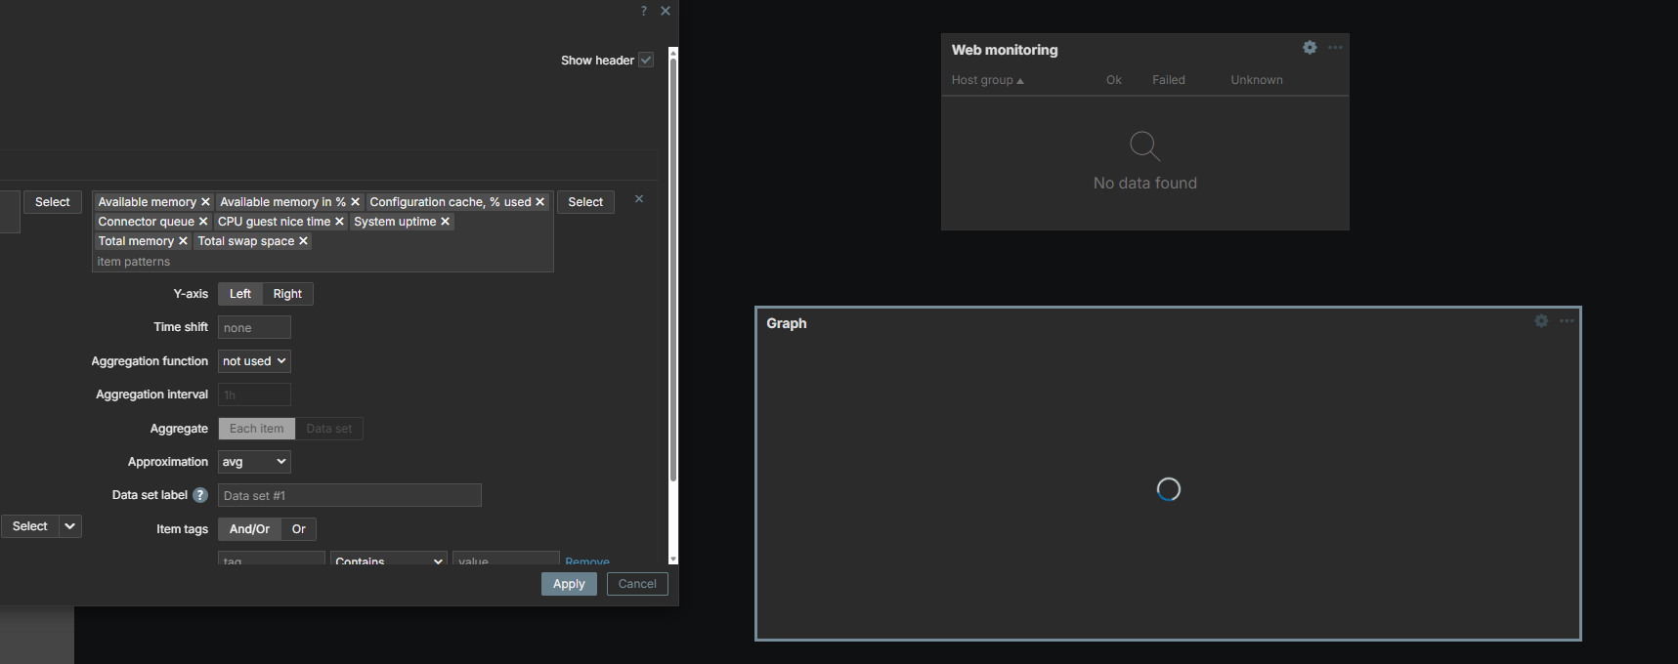Open the Aggregation function dropdown

point(254,361)
